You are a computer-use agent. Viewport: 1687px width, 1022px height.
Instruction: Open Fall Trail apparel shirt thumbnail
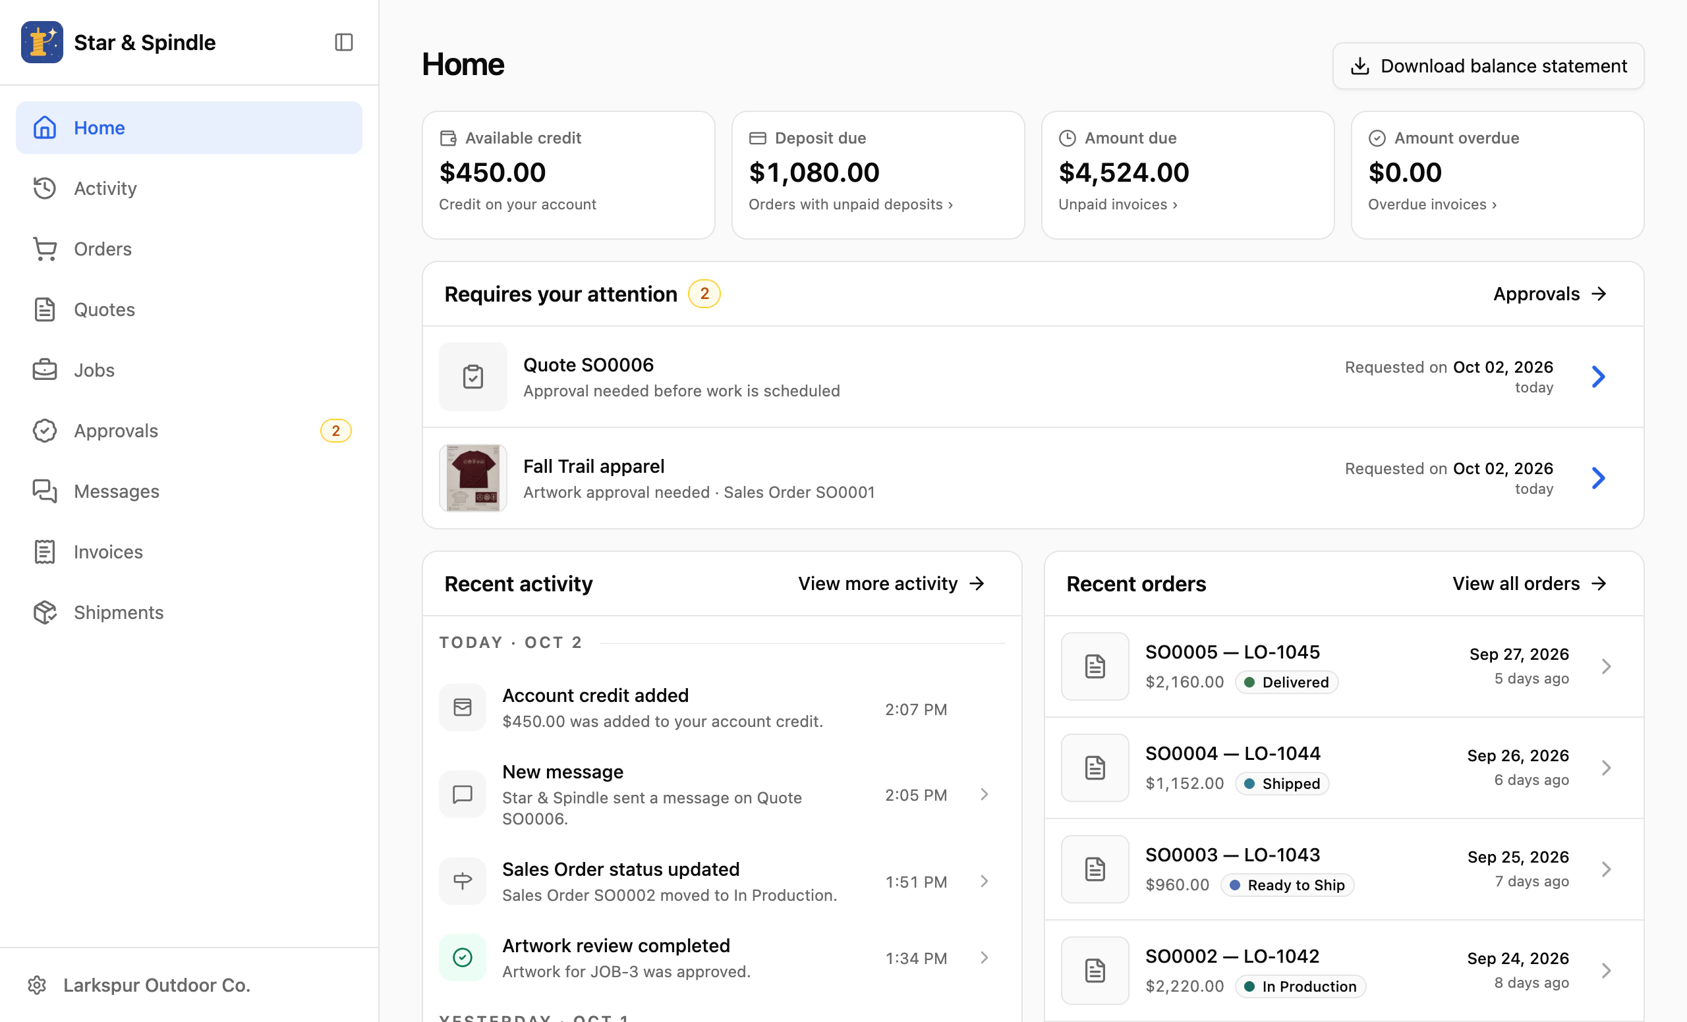[x=473, y=478]
